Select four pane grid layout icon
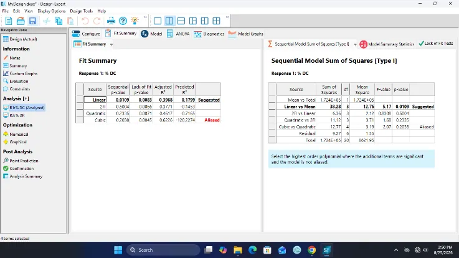Image resolution: width=459 pixels, height=258 pixels. coord(216,21)
